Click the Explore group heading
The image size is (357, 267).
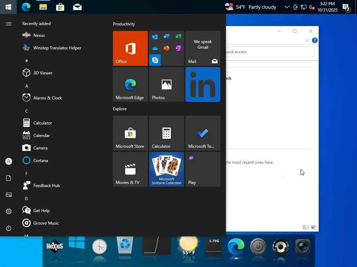(x=120, y=109)
